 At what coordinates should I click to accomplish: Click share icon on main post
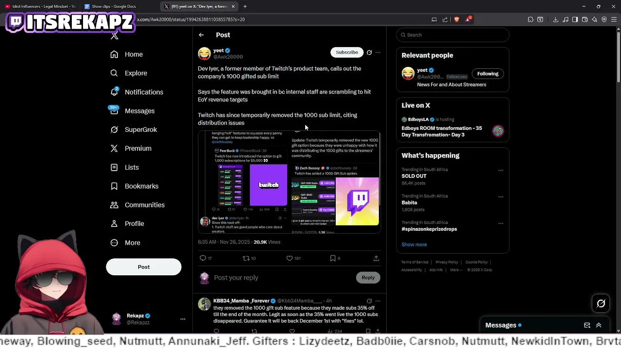pyautogui.click(x=376, y=258)
